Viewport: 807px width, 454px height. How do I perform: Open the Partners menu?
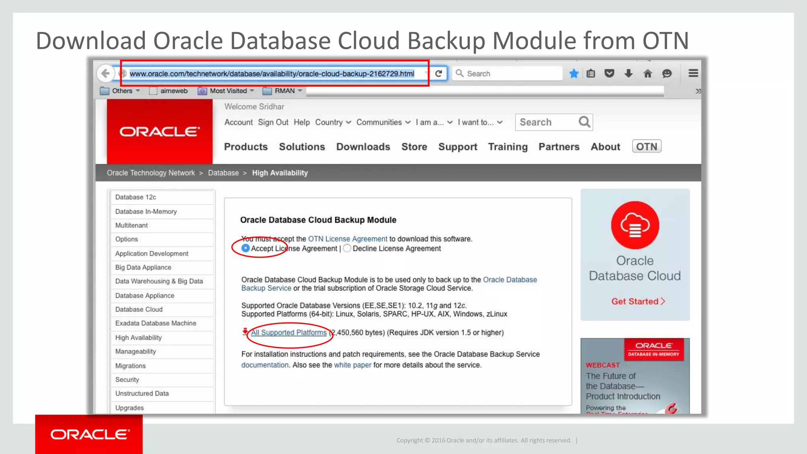tap(559, 147)
